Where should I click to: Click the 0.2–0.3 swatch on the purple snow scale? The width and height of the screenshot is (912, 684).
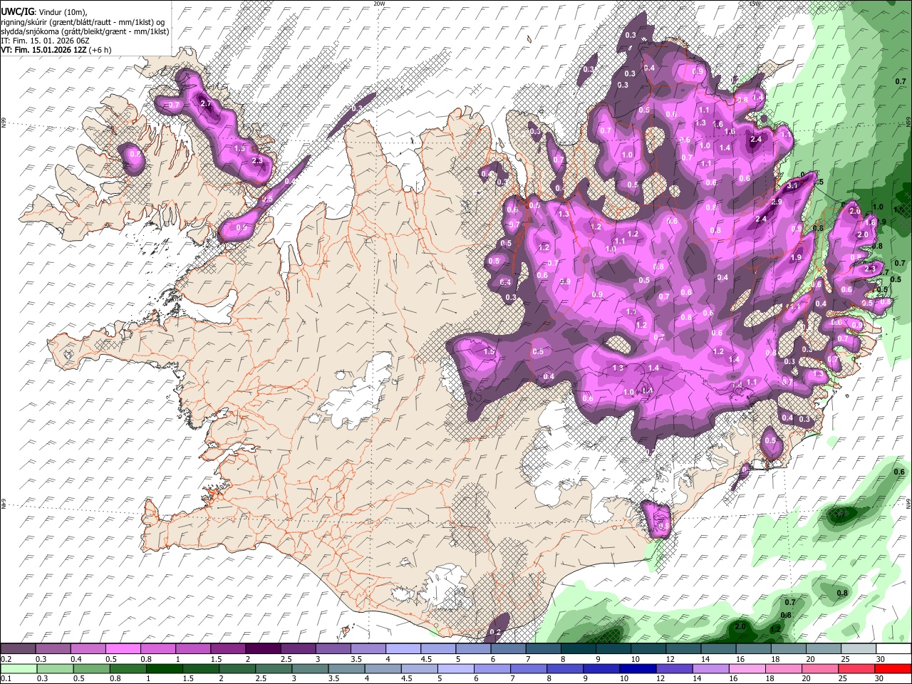click(17, 649)
